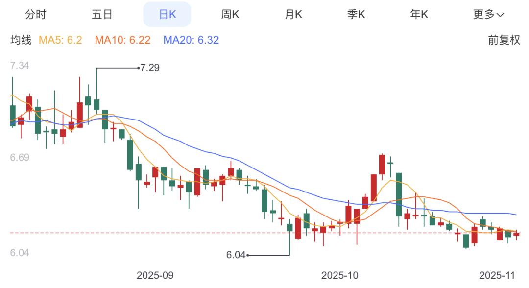The height and width of the screenshot is (288, 529).
Task: Click the 6.69 y-axis price label
Action: 20,157
